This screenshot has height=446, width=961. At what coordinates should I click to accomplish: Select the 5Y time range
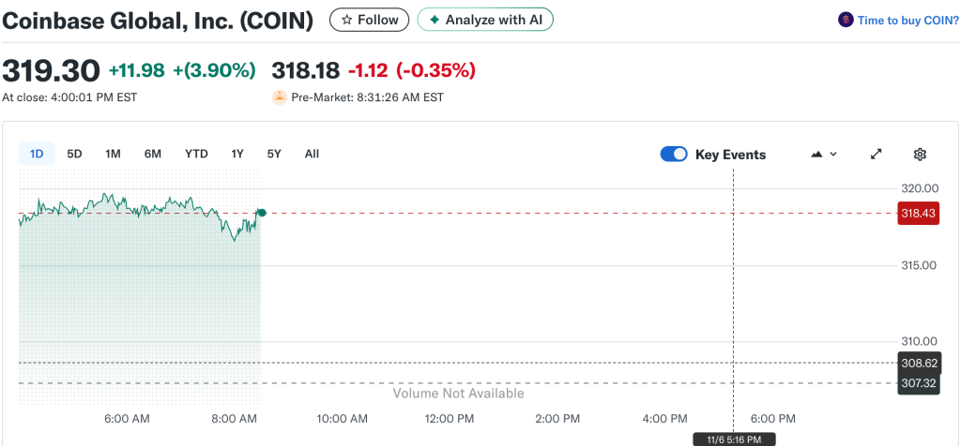point(274,154)
